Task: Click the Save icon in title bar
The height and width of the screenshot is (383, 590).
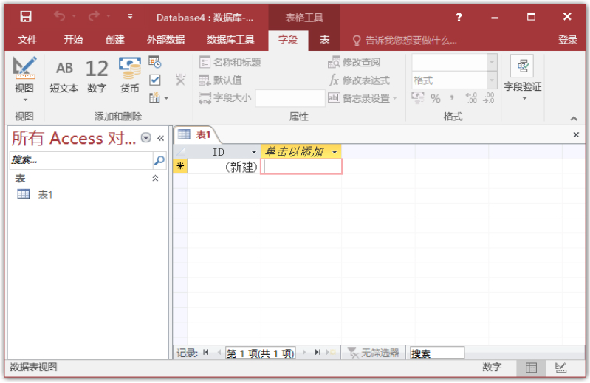Action: coord(26,17)
